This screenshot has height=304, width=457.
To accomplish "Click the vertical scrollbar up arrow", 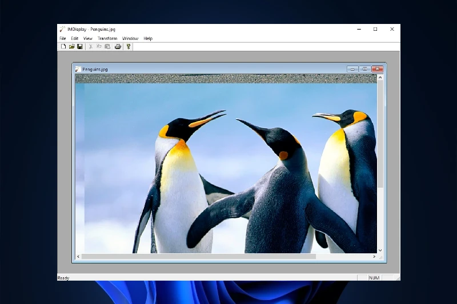I will 380,77.
